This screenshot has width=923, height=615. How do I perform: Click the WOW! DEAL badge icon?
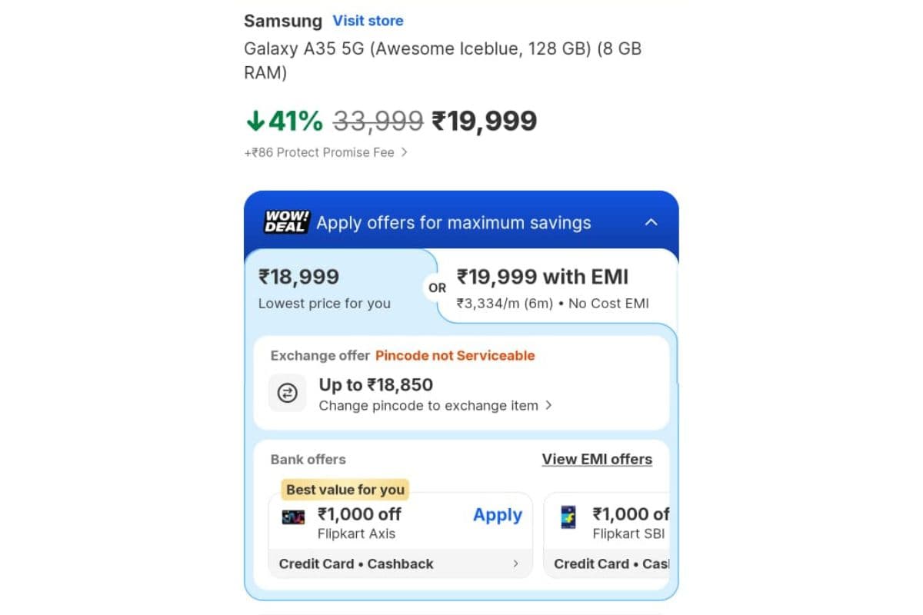click(285, 222)
